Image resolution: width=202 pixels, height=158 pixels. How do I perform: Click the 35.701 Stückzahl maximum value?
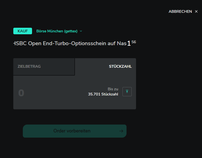[103, 94]
